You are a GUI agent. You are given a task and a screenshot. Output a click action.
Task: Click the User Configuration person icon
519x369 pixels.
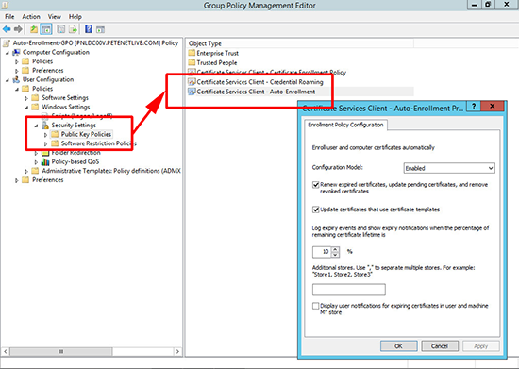pos(16,80)
